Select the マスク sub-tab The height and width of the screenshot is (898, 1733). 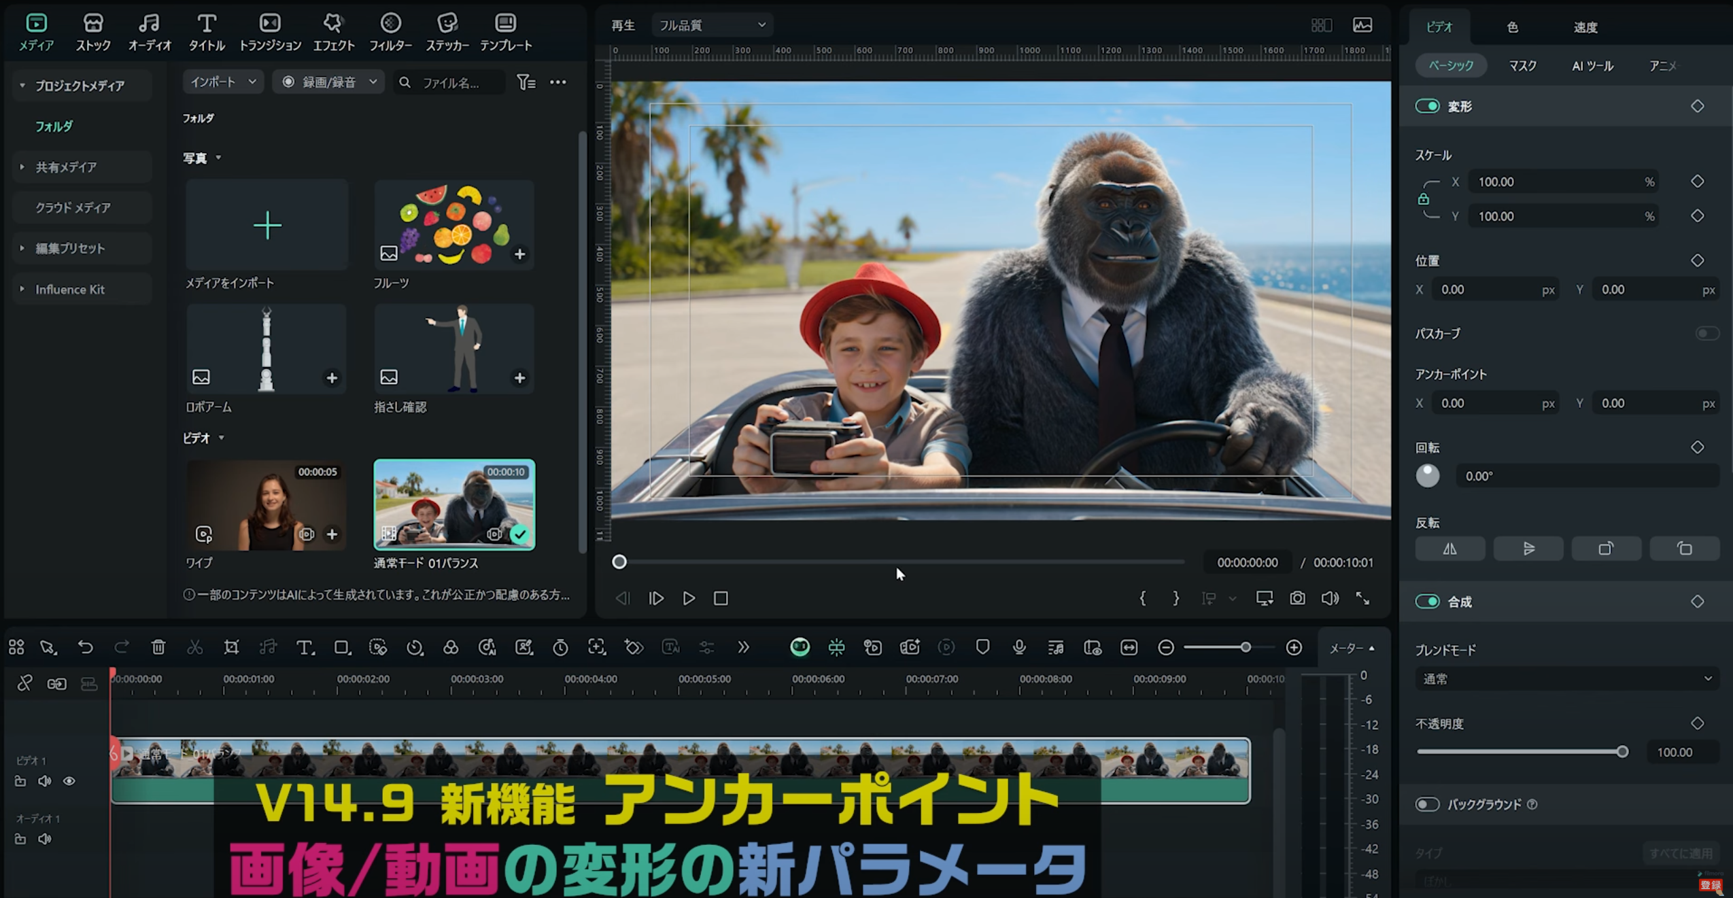1522,66
